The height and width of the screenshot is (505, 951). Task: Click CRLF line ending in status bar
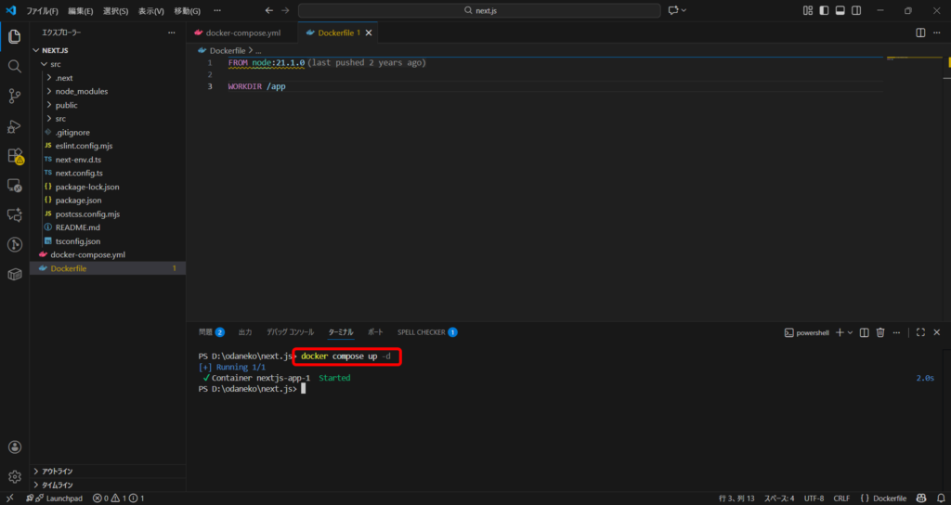(x=841, y=499)
